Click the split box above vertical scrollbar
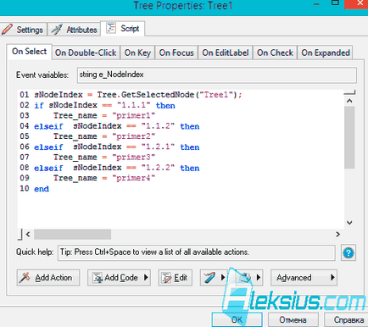Screen dimensions: 368x327 click(x=349, y=92)
